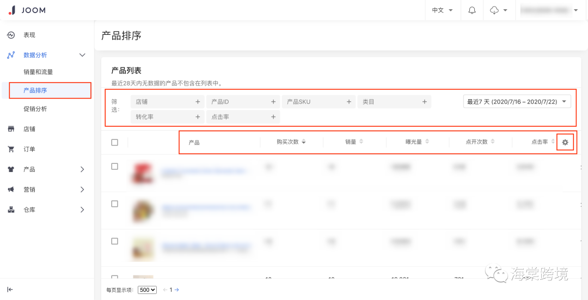Screen dimensions: 588x300
Task: Sort by 点击率 column arrows
Action: click(553, 142)
